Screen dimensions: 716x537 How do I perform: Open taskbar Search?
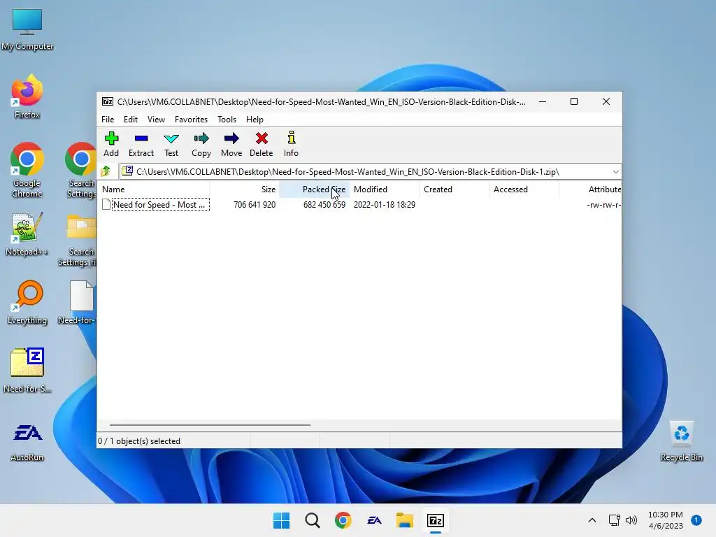tap(313, 520)
